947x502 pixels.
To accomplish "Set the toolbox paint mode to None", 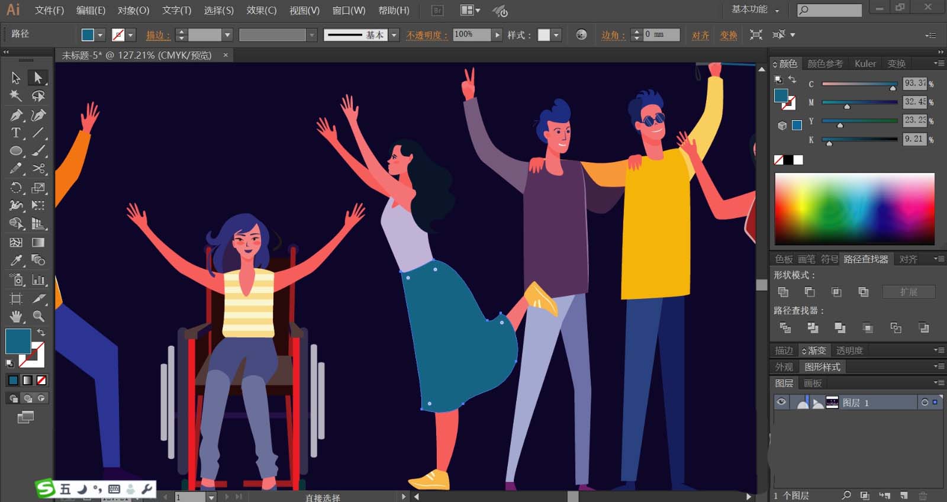I will pyautogui.click(x=41, y=380).
